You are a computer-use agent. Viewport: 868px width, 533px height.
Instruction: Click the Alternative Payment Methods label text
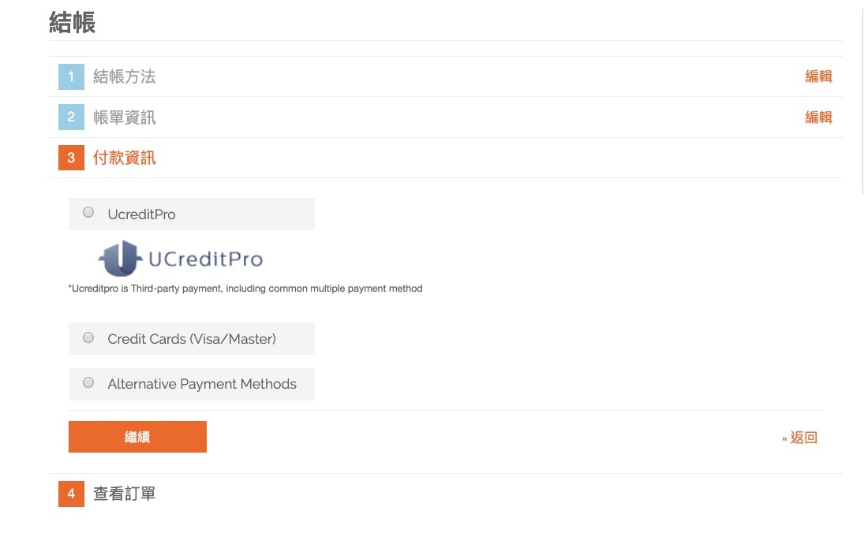202,384
